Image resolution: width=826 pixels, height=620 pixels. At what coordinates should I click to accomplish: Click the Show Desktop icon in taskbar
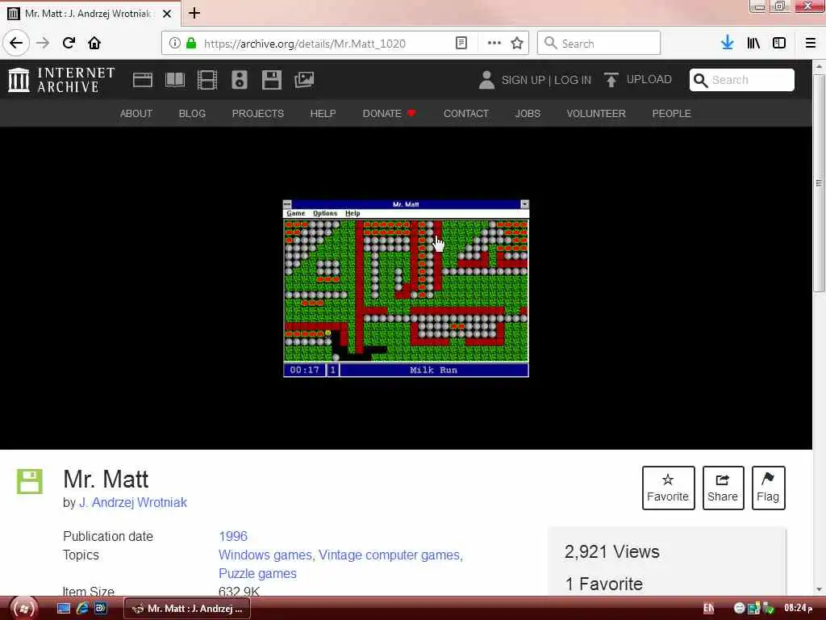[64, 609]
